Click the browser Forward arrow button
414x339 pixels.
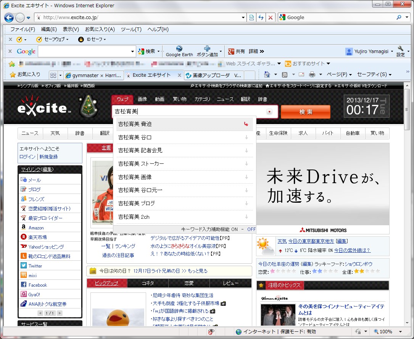[x=20, y=18]
